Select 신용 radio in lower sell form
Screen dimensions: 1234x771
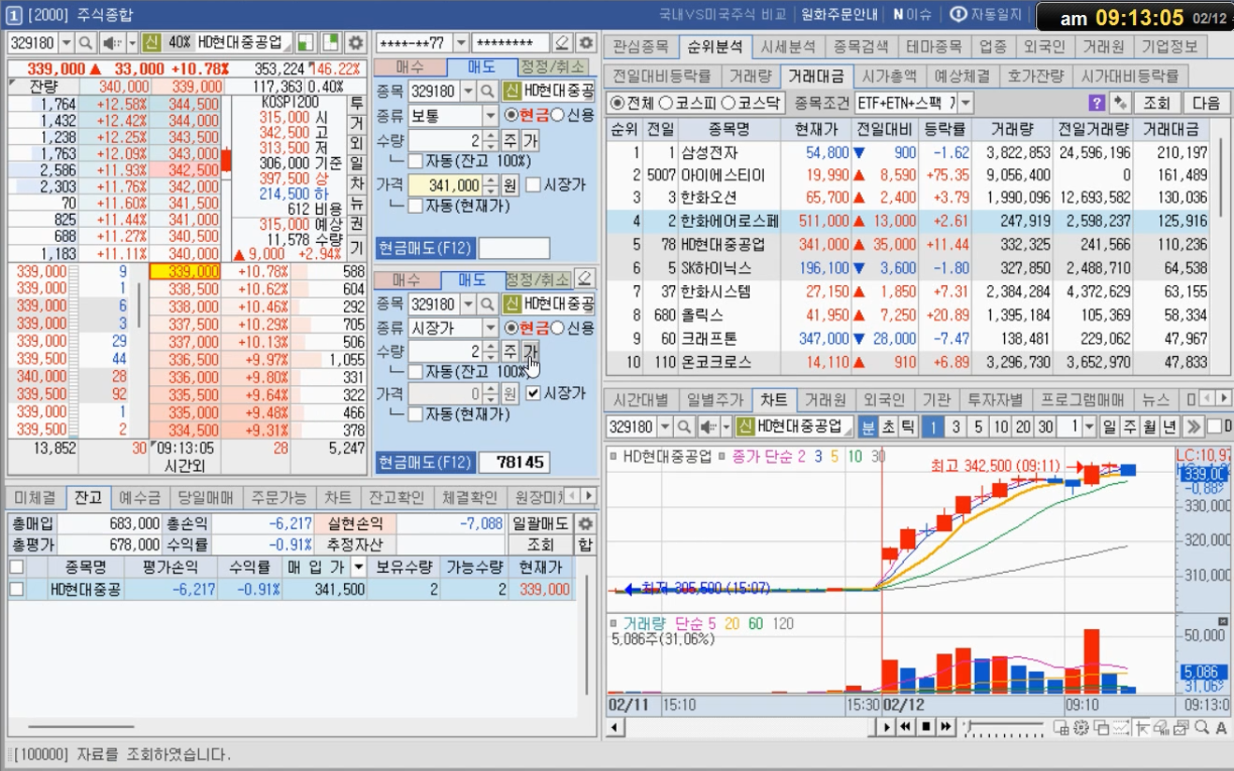[558, 328]
